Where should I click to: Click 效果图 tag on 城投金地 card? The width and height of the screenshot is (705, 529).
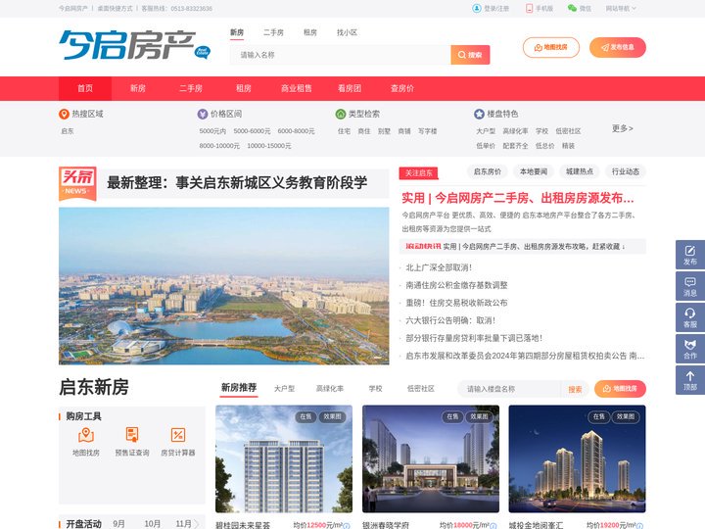626,417
